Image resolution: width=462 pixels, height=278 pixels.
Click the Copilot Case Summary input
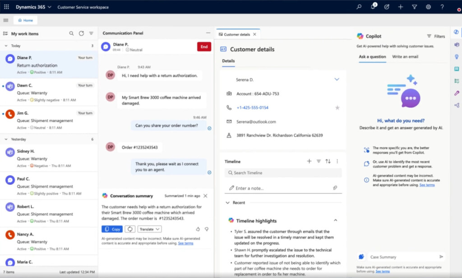(402, 257)
